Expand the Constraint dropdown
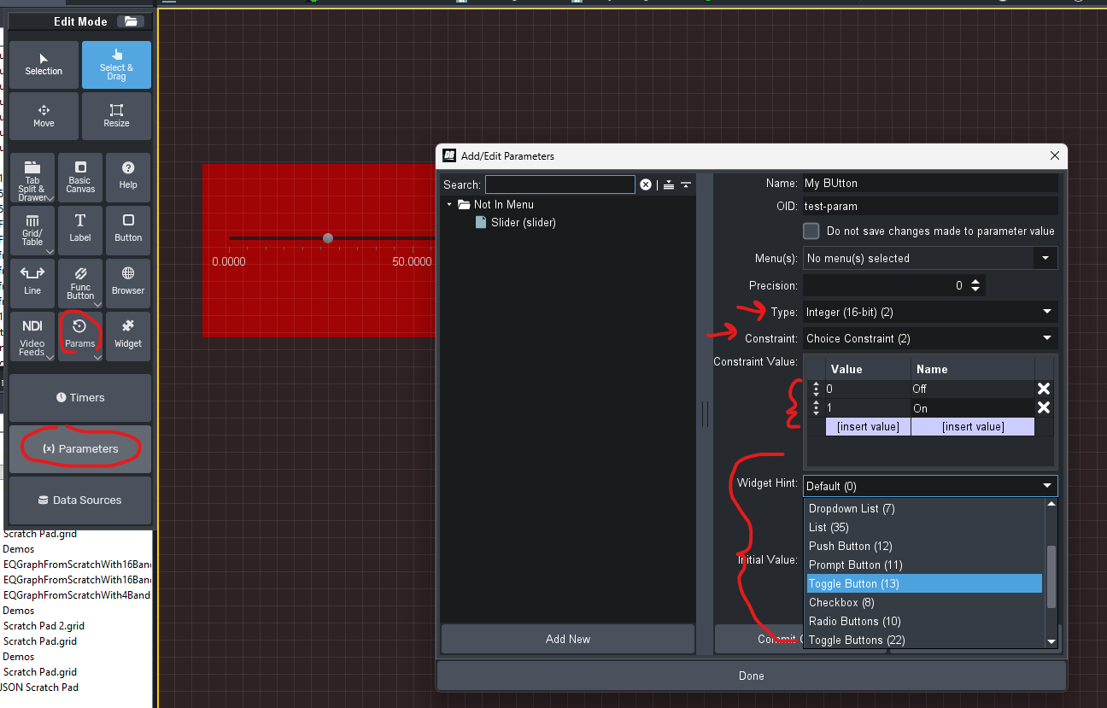 tap(1047, 339)
